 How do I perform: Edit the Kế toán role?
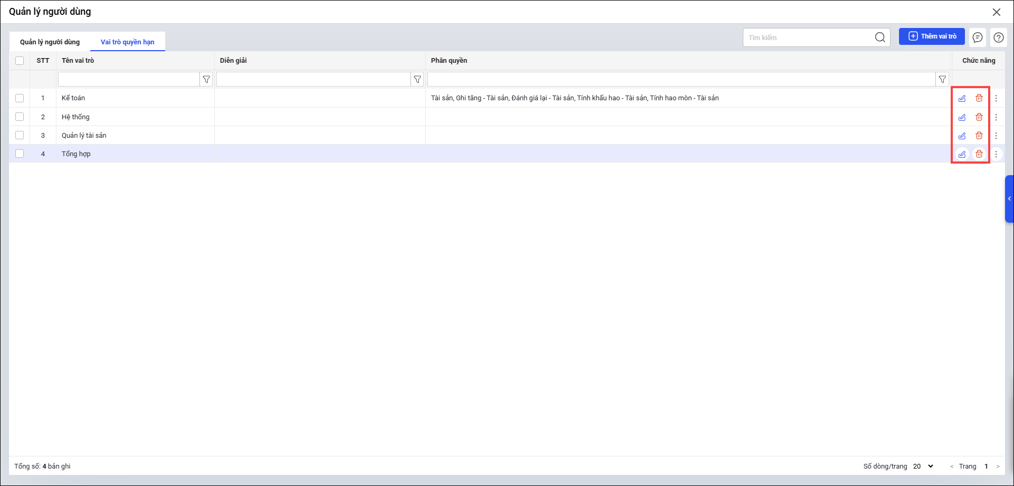pyautogui.click(x=962, y=98)
